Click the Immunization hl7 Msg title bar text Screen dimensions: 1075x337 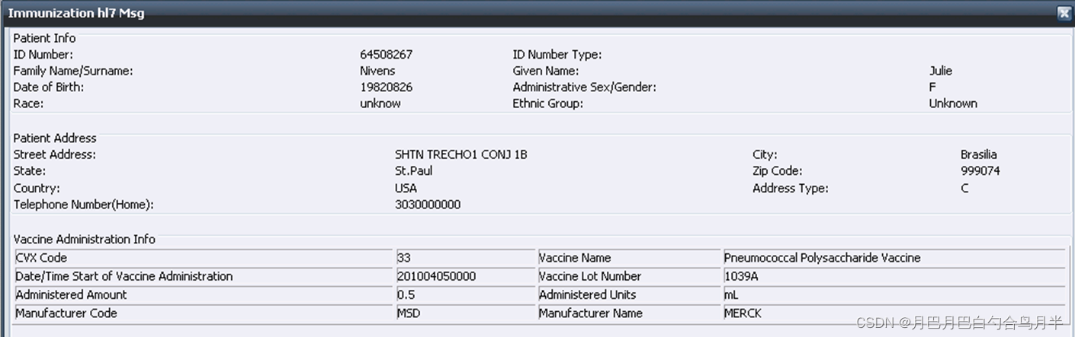pyautogui.click(x=76, y=13)
